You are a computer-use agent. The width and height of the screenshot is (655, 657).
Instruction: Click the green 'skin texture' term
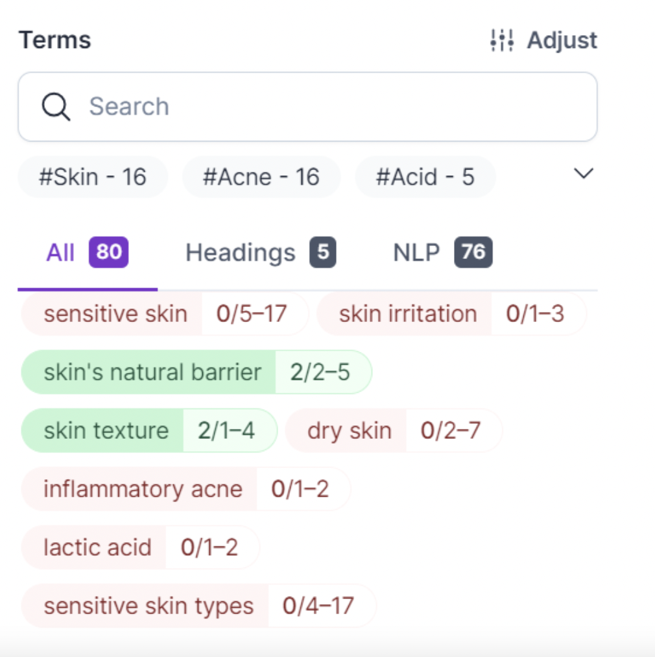[x=106, y=430]
